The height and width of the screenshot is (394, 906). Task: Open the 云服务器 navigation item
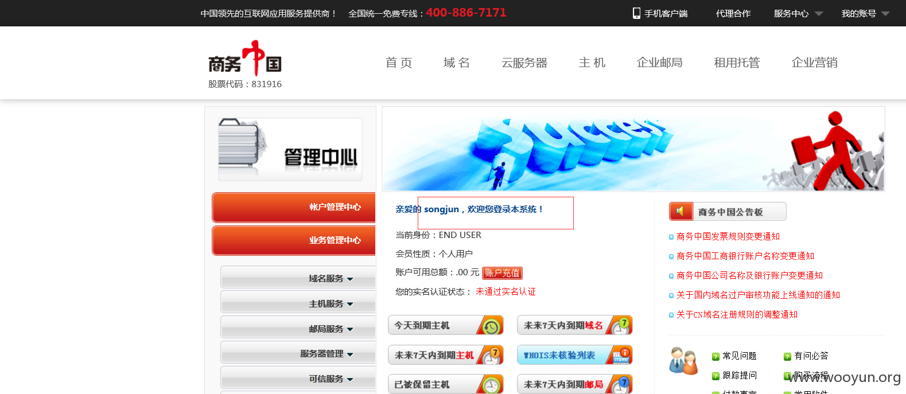tap(524, 63)
